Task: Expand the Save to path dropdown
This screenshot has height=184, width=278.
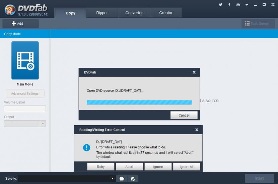Action: [113, 179]
